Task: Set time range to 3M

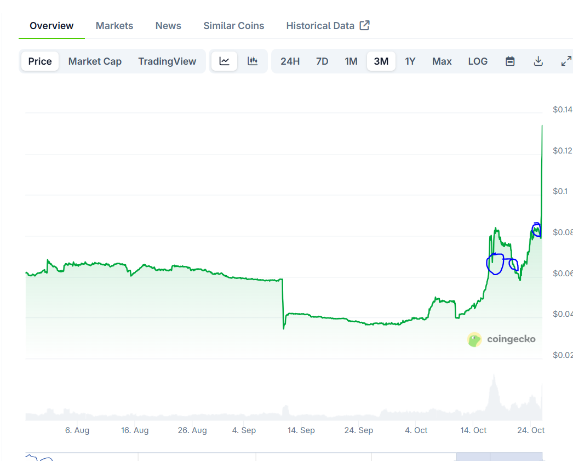Action: (x=381, y=61)
